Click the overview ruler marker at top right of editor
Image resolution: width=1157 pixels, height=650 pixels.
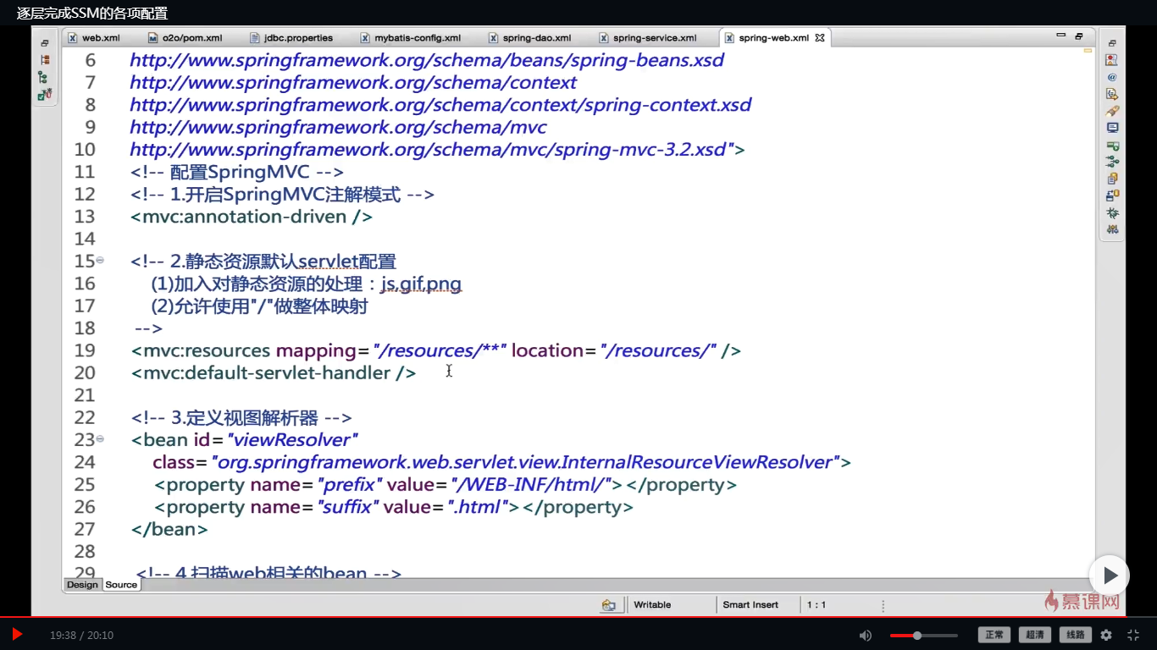pyautogui.click(x=1088, y=51)
